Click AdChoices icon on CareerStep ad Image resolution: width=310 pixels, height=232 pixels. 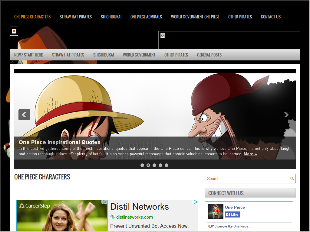pos(104,202)
